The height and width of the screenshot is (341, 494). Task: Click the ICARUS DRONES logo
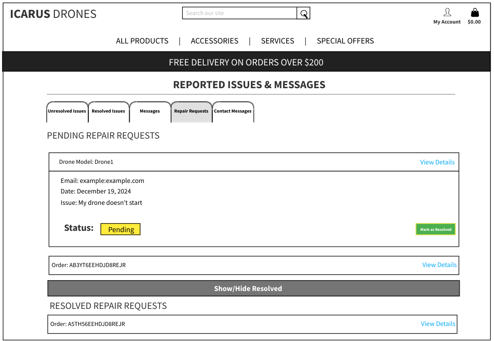tap(53, 14)
